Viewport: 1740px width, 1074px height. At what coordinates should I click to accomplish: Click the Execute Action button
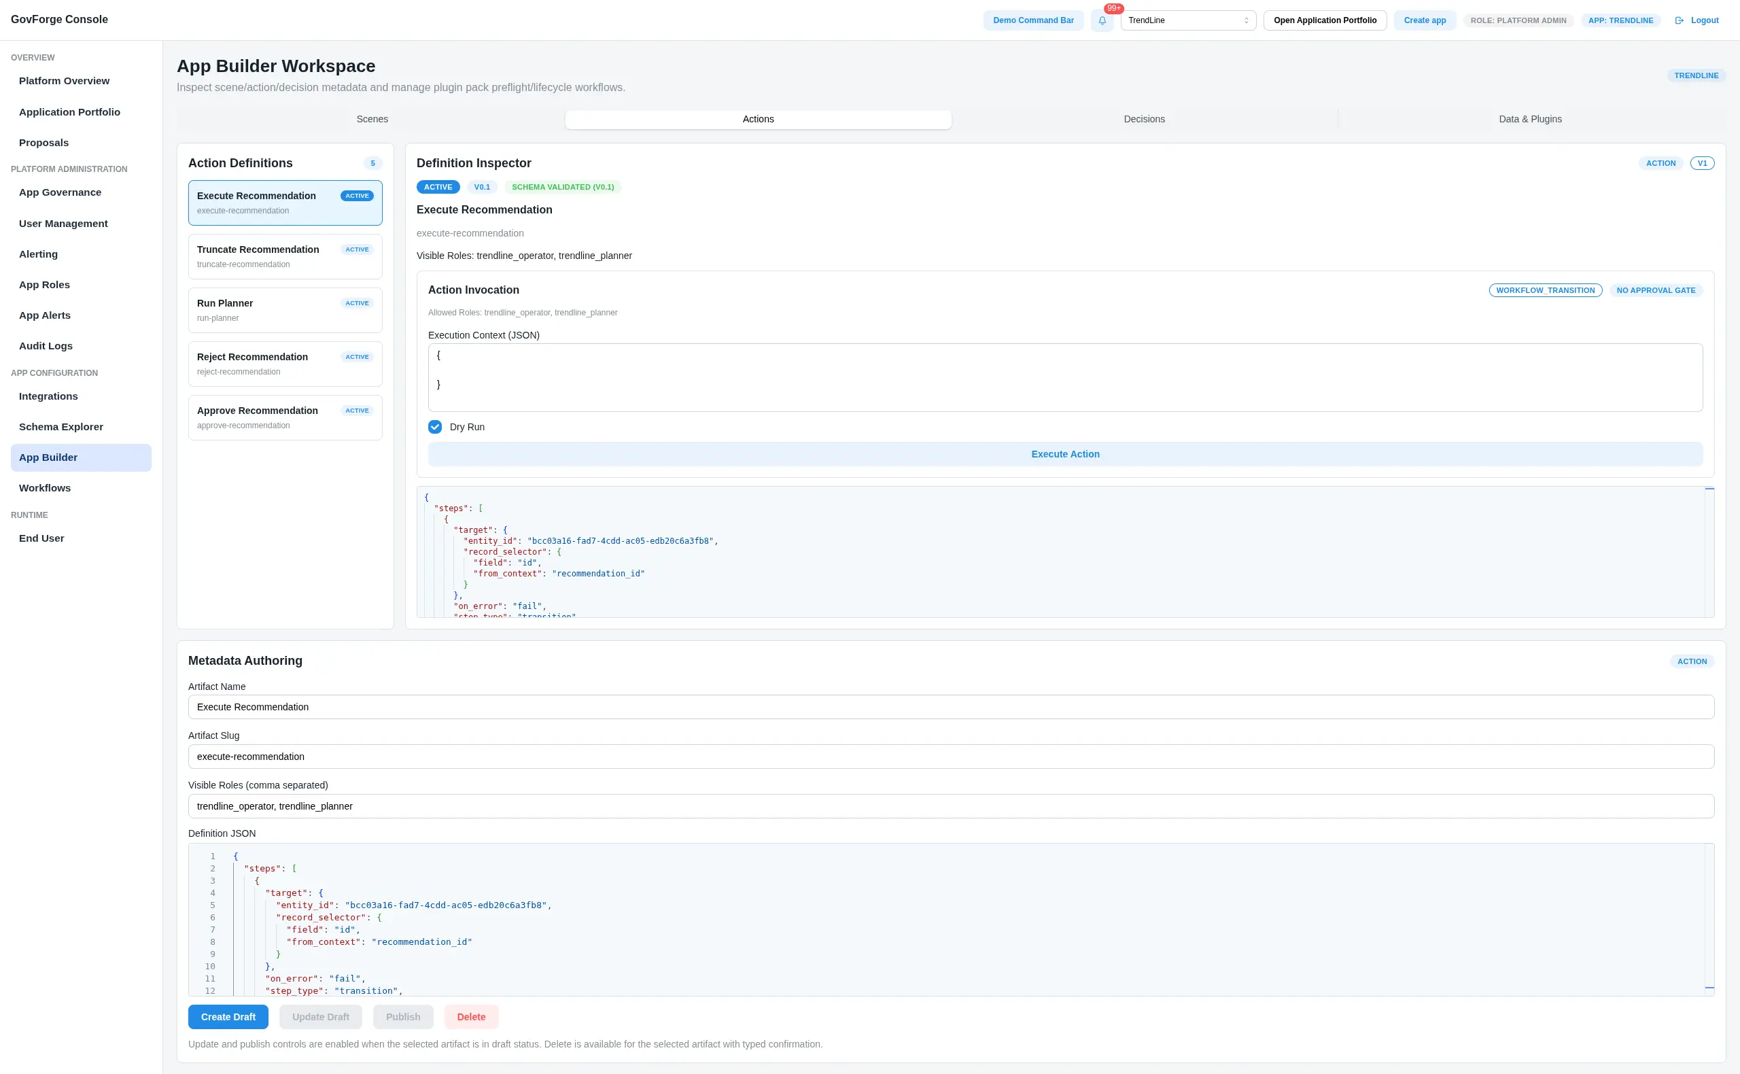coord(1065,454)
